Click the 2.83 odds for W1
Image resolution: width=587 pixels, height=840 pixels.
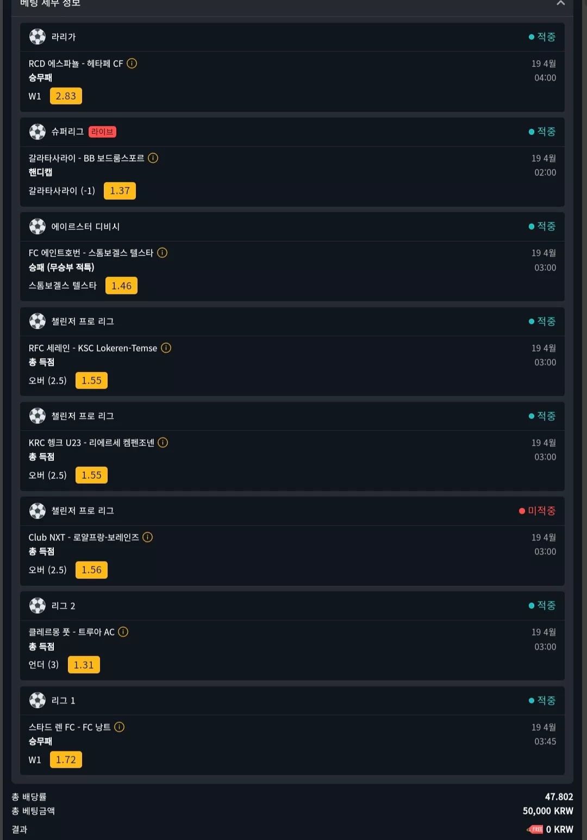[66, 96]
